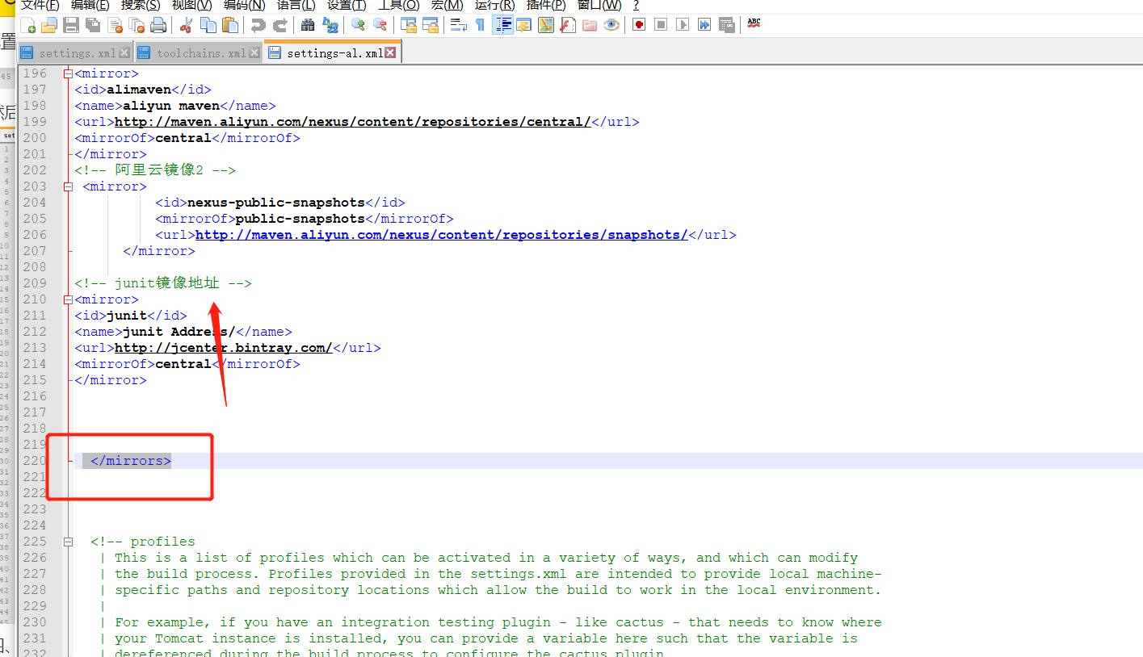Run macro multiple times
Screen dimensions: 1143x657
(704, 25)
